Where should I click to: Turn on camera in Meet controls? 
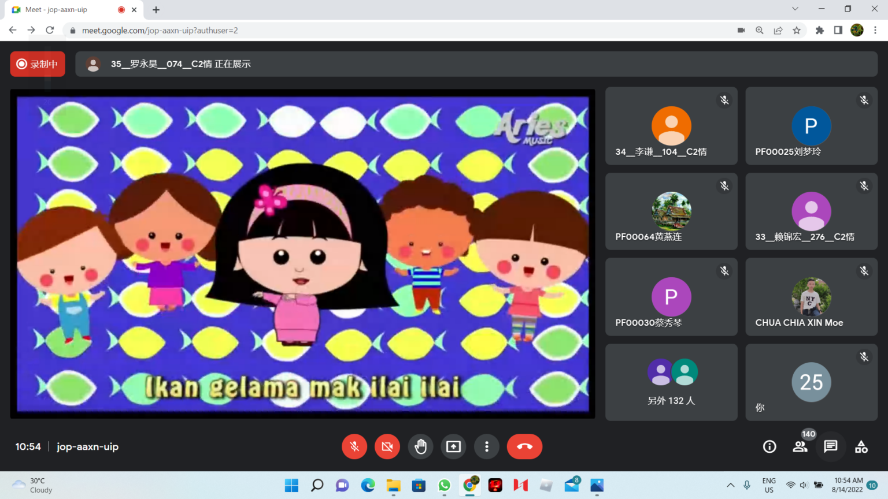point(387,446)
